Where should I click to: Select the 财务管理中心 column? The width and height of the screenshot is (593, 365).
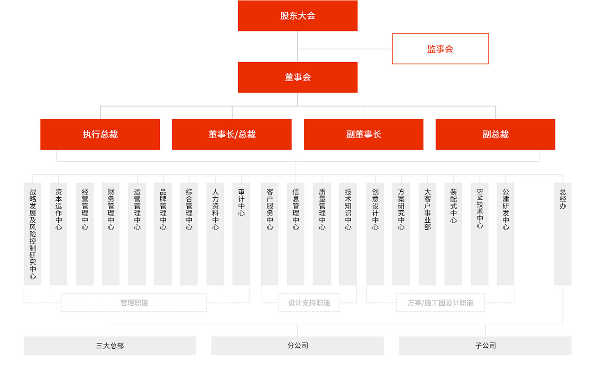111,234
